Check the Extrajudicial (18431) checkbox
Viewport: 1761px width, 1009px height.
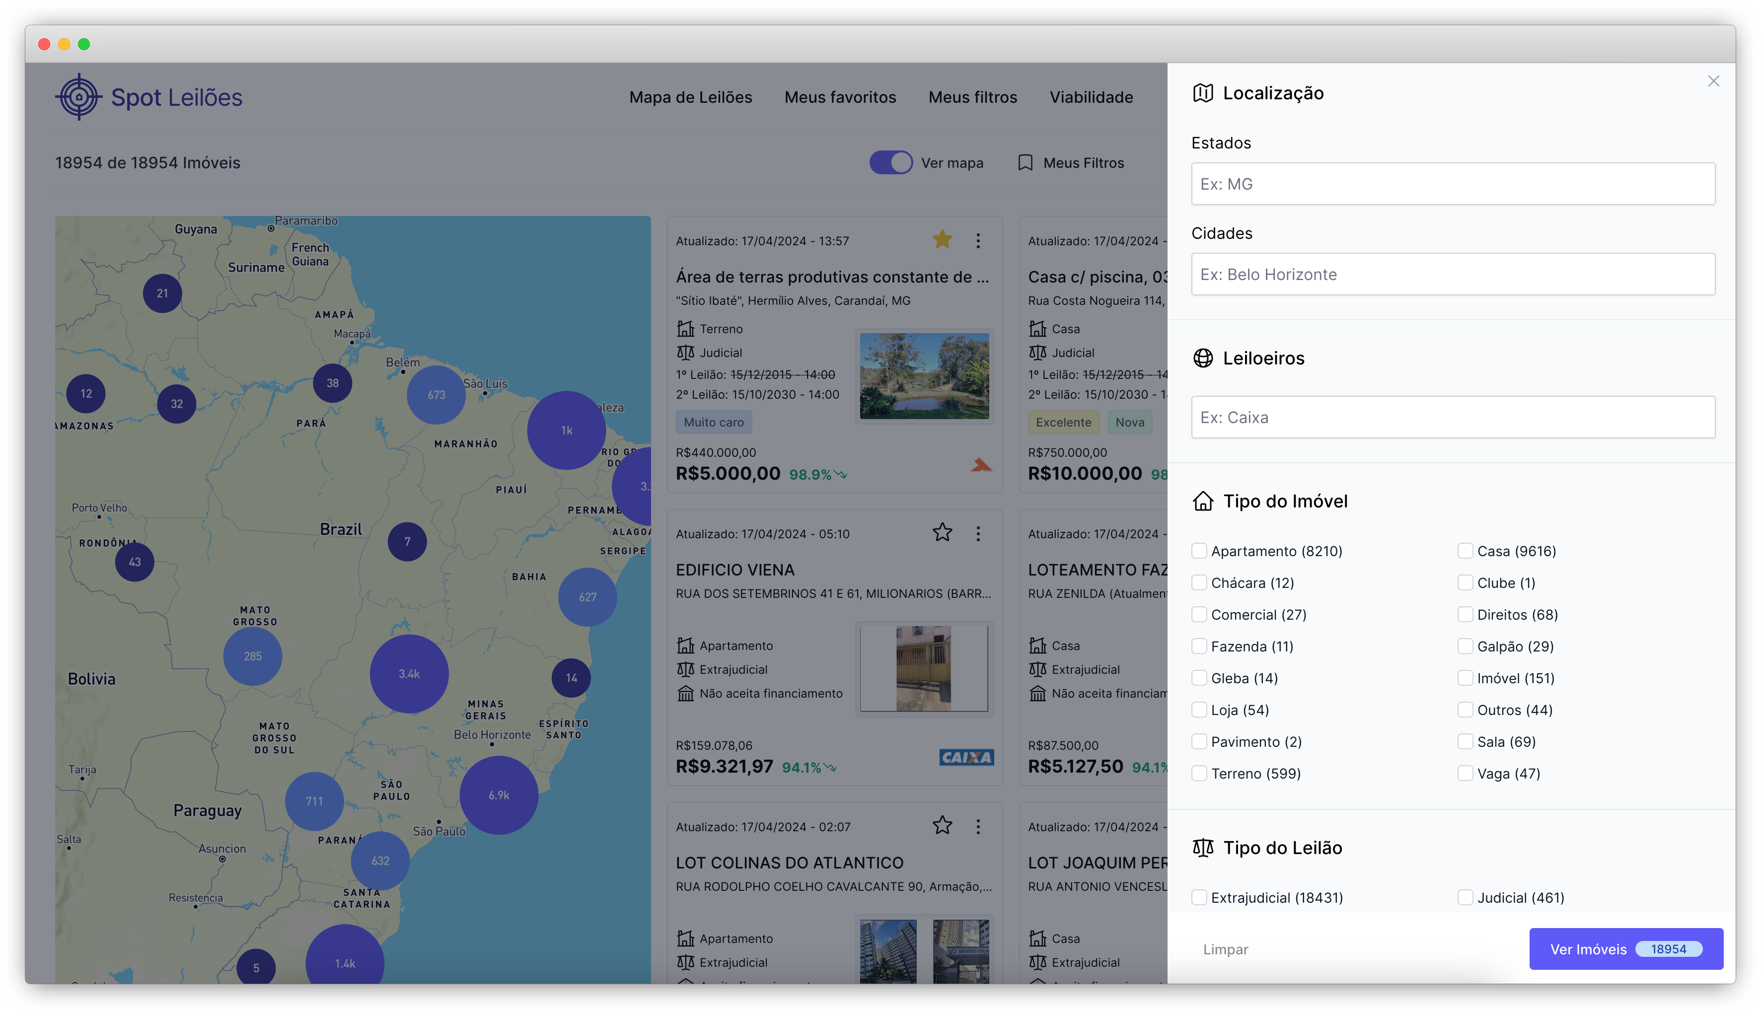click(x=1198, y=897)
